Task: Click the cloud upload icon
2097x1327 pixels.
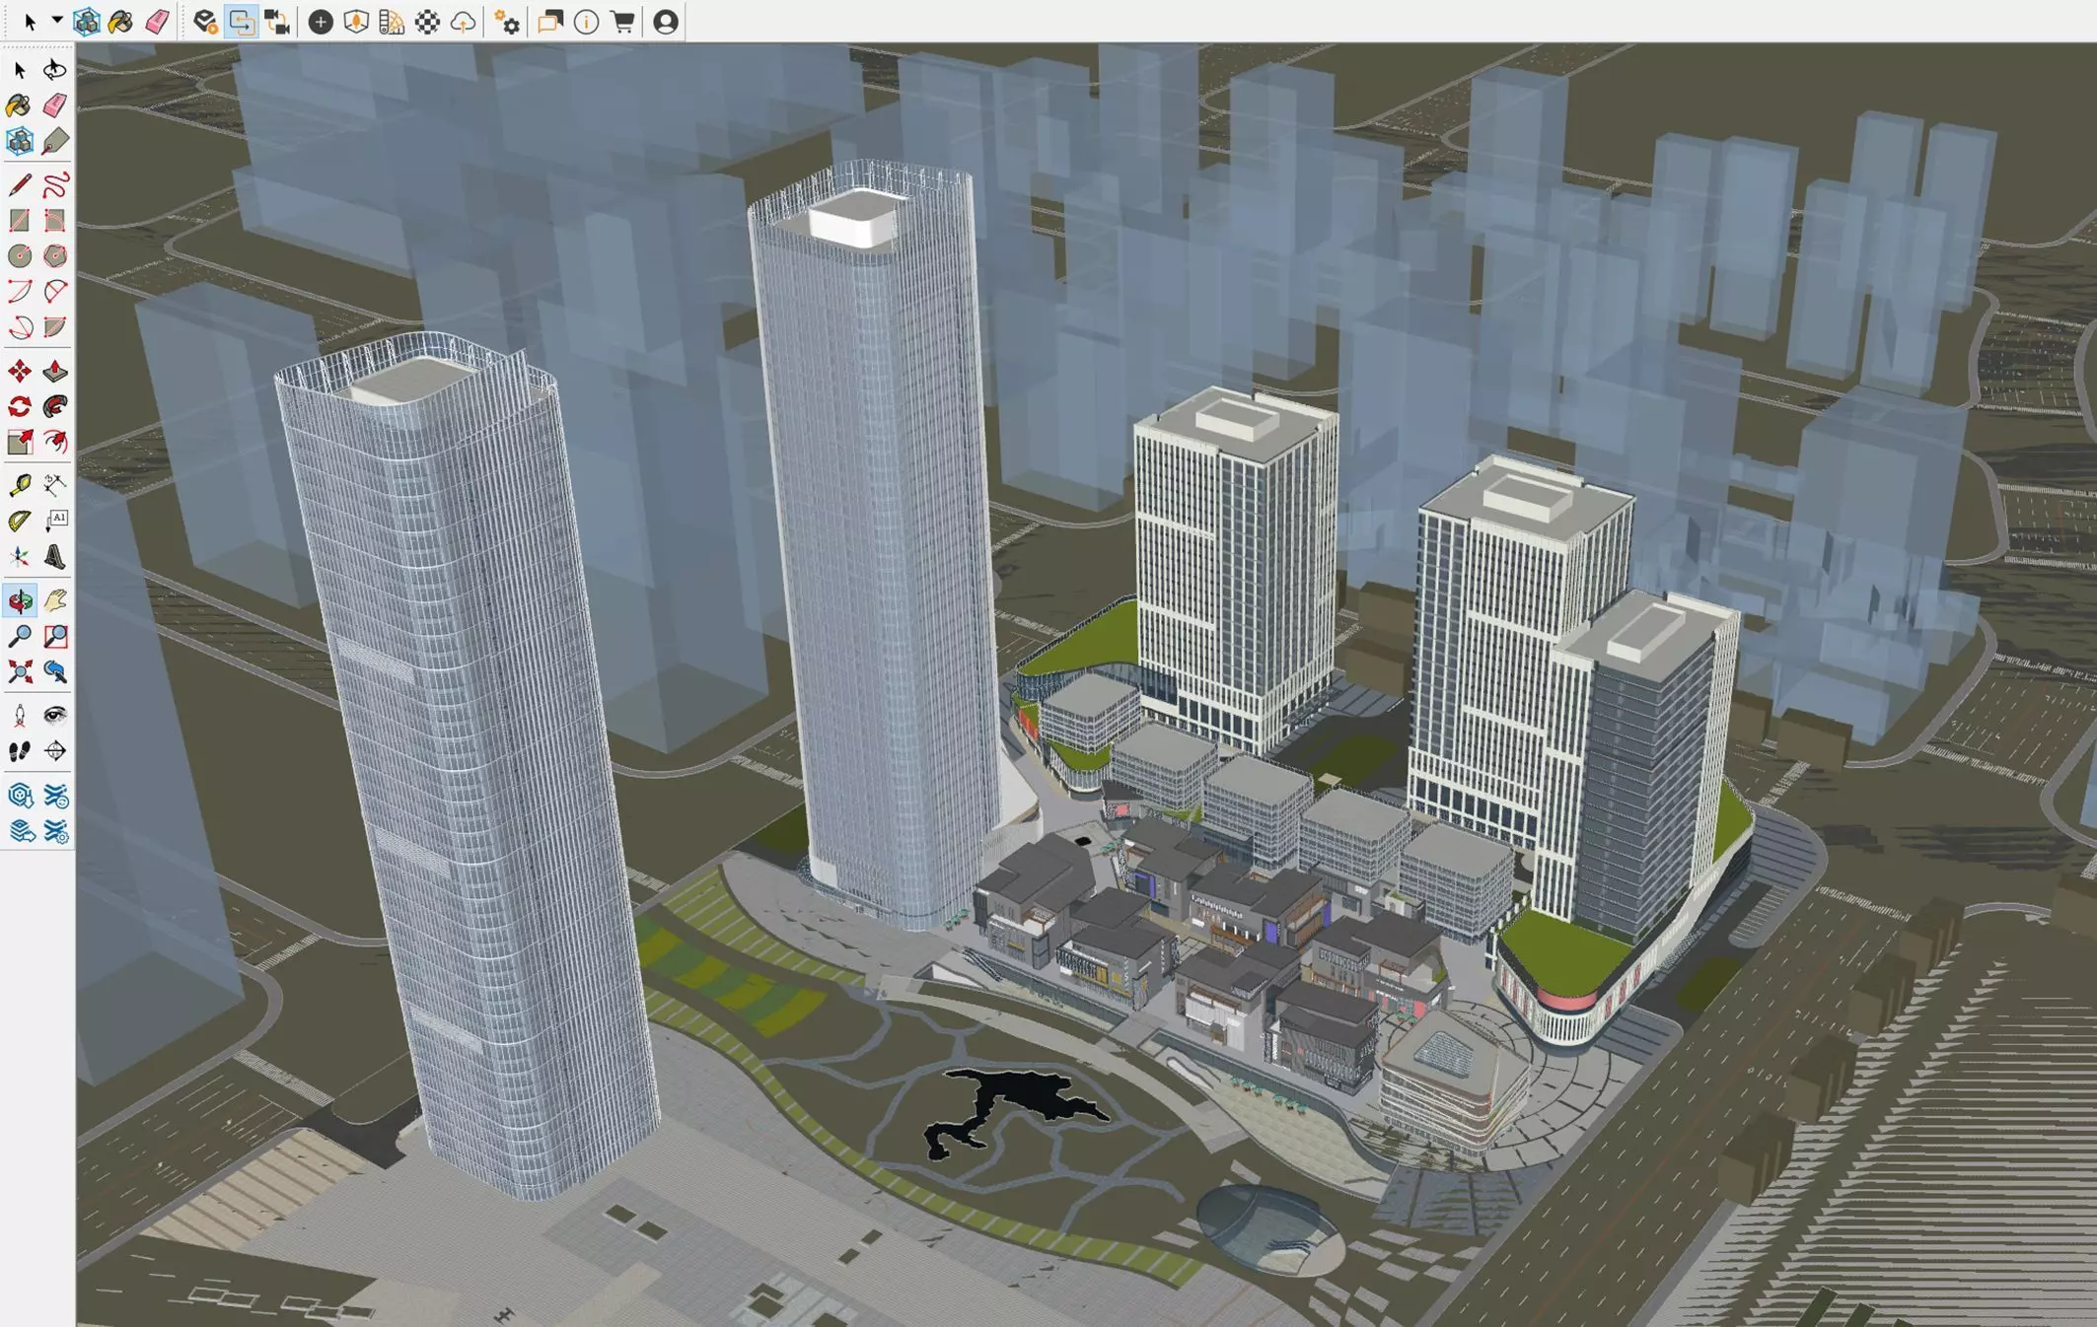Action: [463, 22]
